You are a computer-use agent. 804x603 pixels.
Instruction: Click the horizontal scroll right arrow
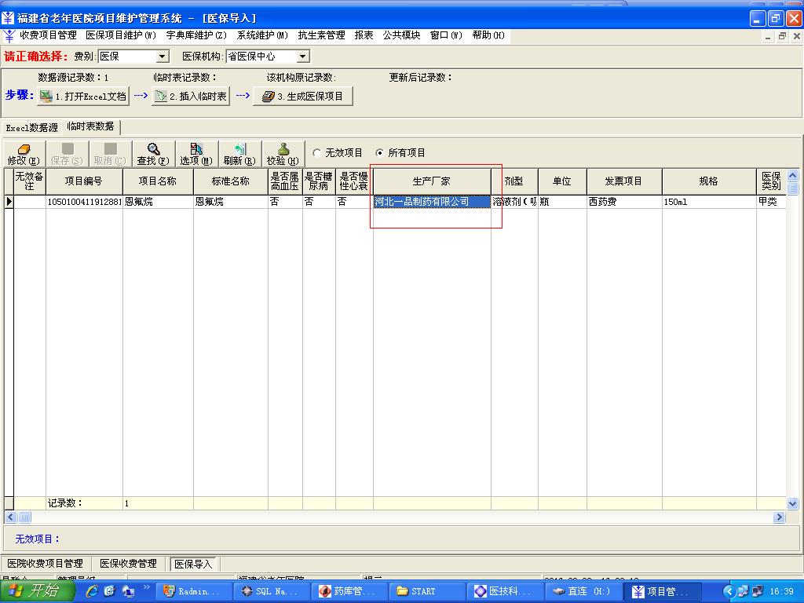point(780,517)
